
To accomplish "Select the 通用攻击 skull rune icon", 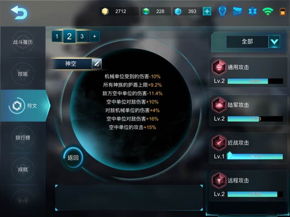I will (x=219, y=67).
